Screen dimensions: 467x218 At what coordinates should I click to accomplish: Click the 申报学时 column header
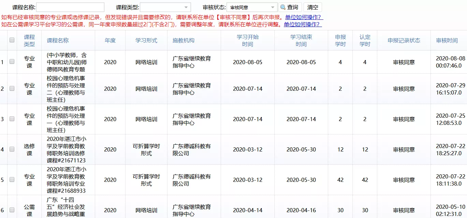[x=340, y=40]
